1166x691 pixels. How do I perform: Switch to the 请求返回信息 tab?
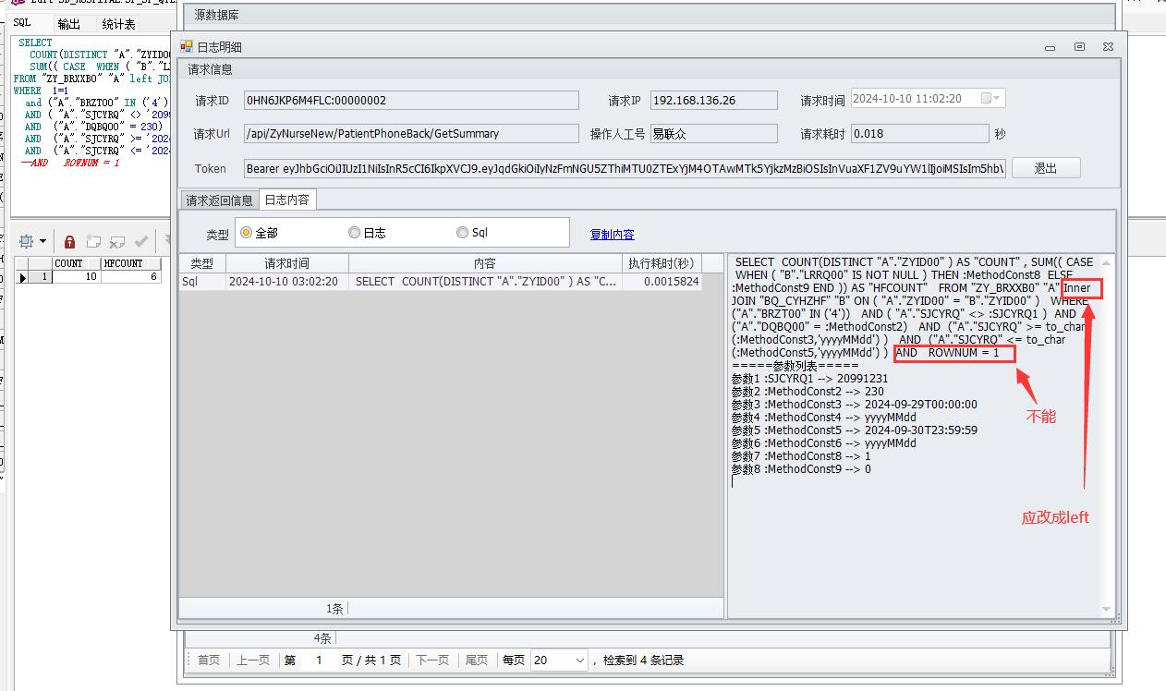coord(219,200)
